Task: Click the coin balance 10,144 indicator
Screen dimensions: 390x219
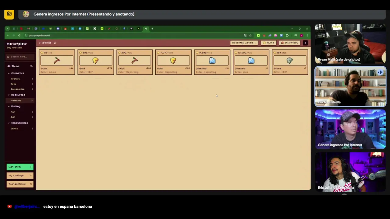Action: [268, 43]
